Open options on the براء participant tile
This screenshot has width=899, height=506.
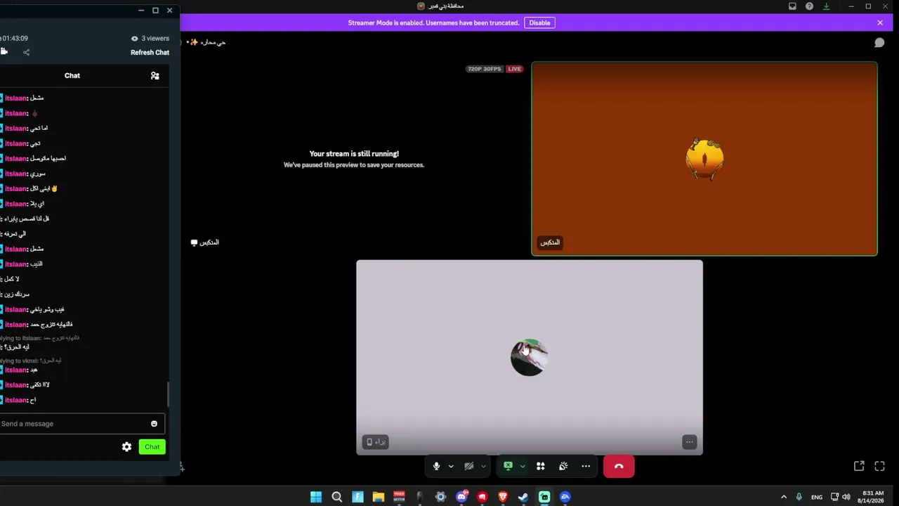click(x=689, y=442)
